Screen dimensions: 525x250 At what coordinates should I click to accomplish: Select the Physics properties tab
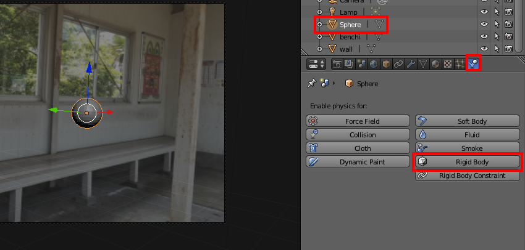(474, 63)
